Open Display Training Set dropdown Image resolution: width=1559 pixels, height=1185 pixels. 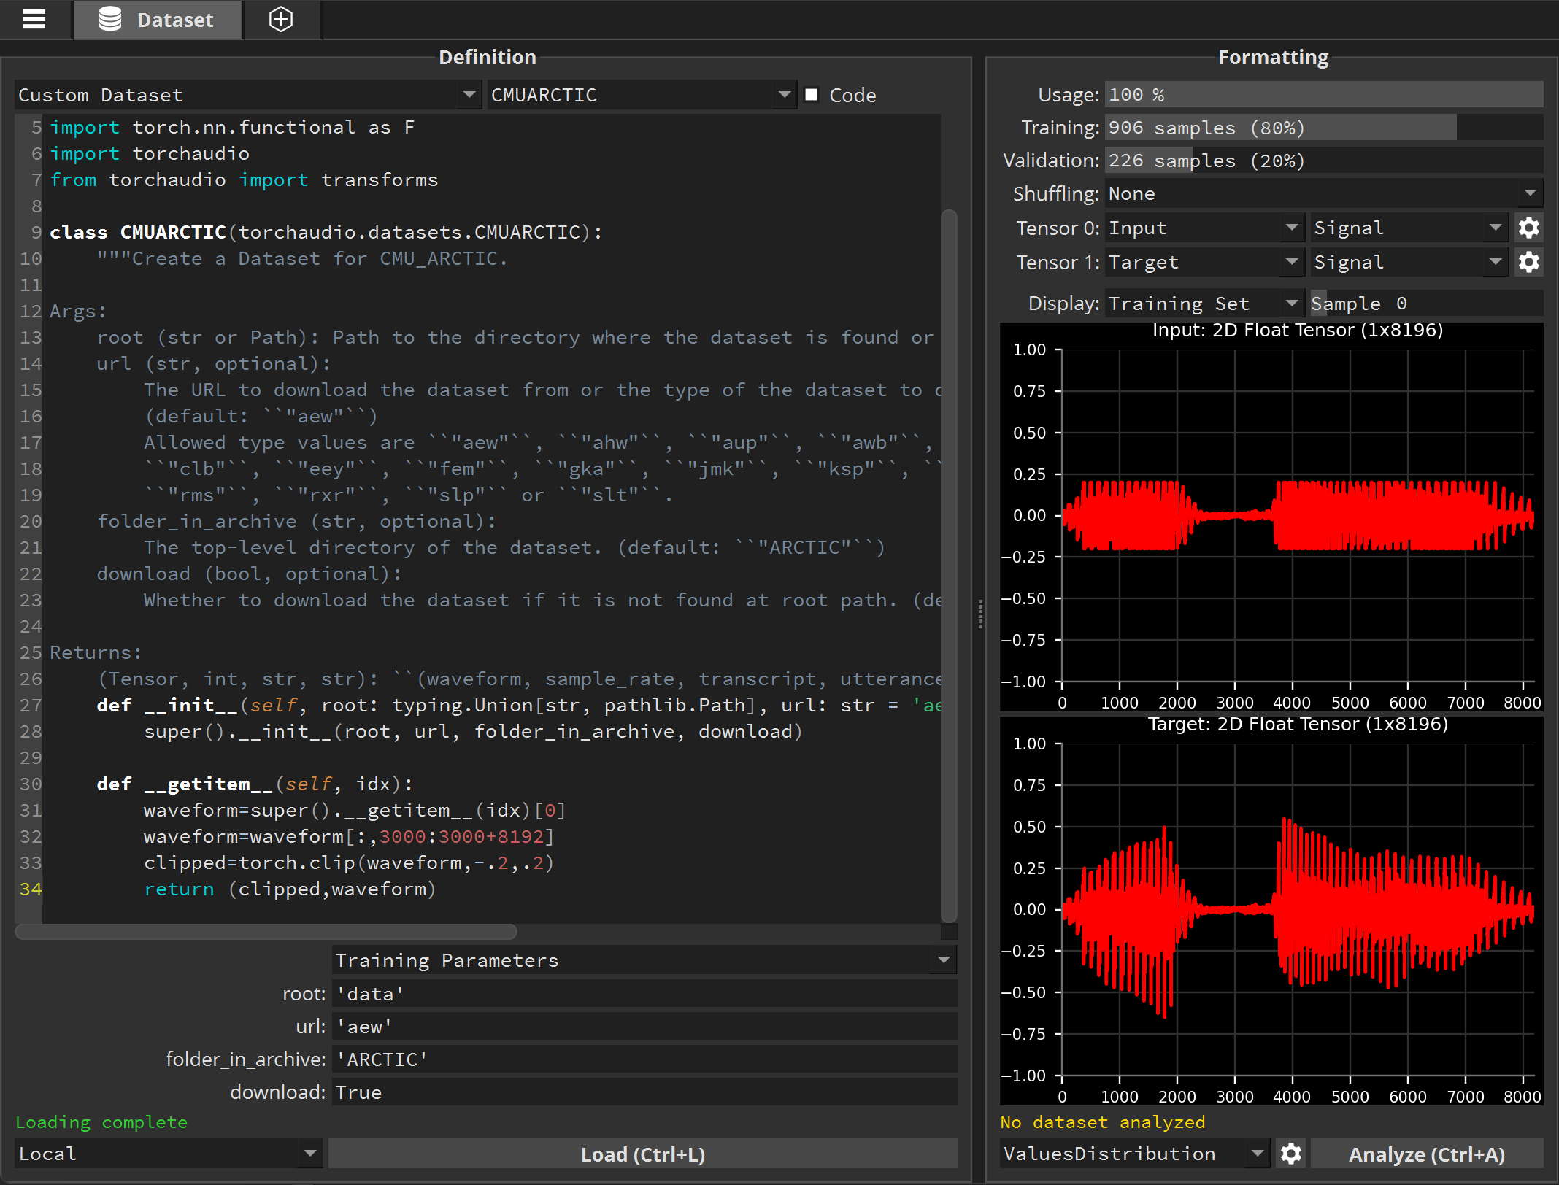(x=1204, y=303)
